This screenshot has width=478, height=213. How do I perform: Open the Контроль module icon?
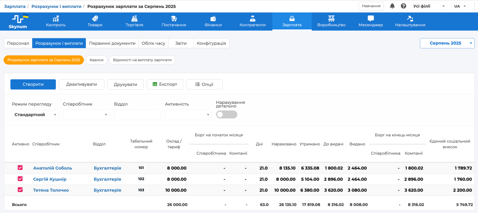click(56, 18)
